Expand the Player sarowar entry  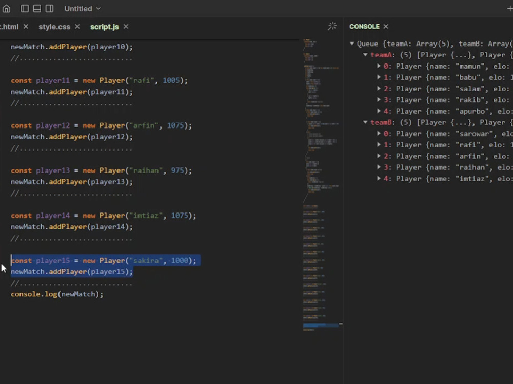click(x=379, y=134)
